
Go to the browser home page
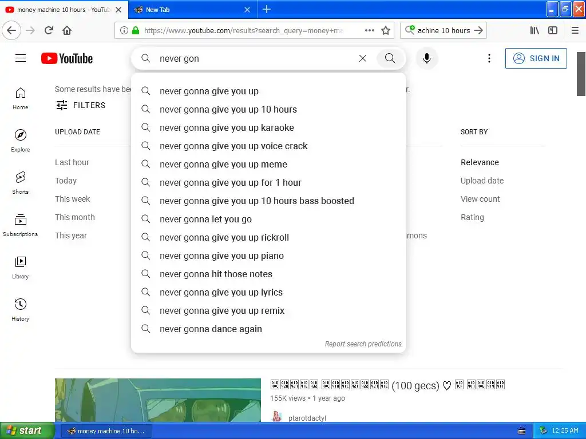[67, 30]
